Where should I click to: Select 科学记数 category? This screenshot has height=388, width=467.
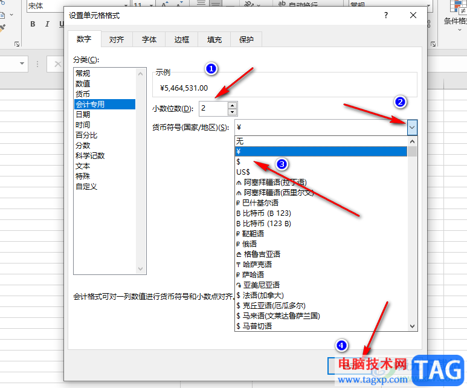pos(105,155)
